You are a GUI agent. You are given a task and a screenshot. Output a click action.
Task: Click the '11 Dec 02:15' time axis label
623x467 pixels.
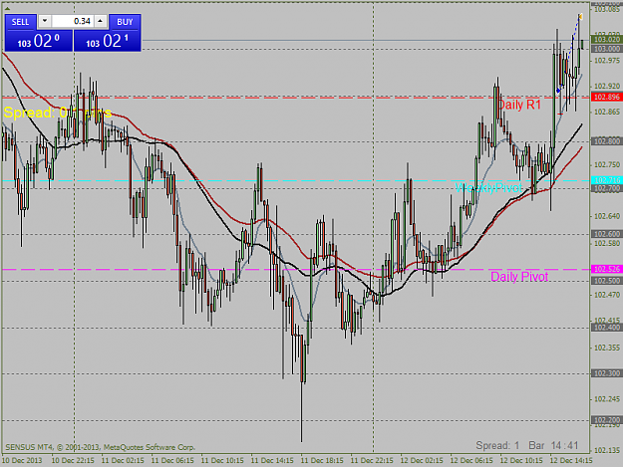[x=123, y=461]
